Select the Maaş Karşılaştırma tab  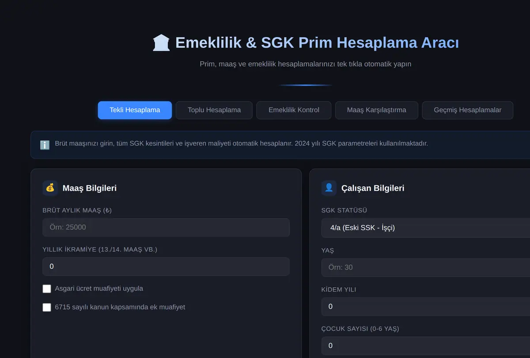click(x=377, y=110)
